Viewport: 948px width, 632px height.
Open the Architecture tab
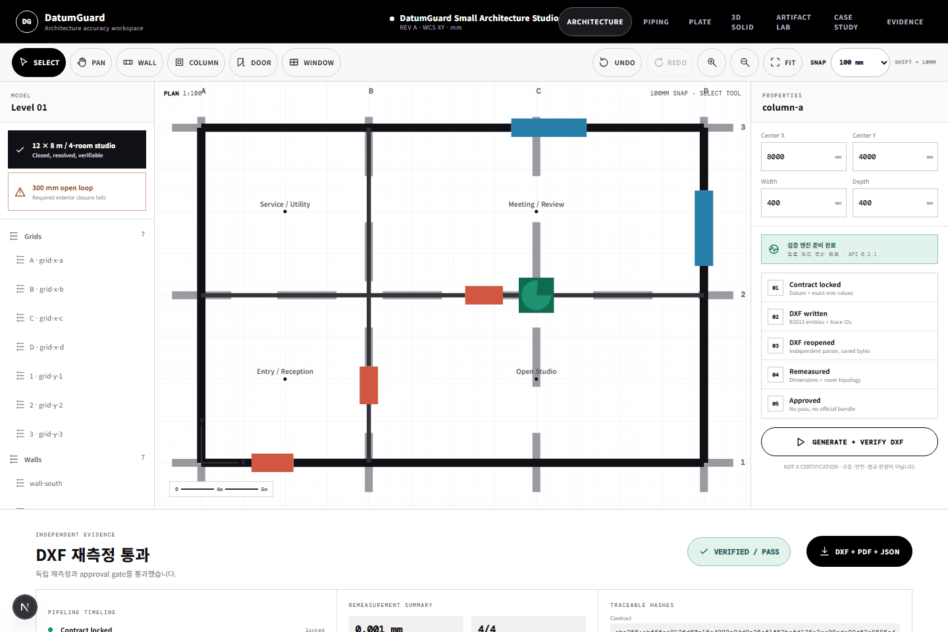595,22
